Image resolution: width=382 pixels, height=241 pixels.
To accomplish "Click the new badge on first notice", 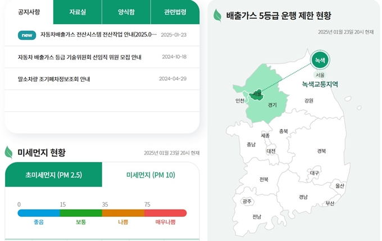I will (27, 35).
